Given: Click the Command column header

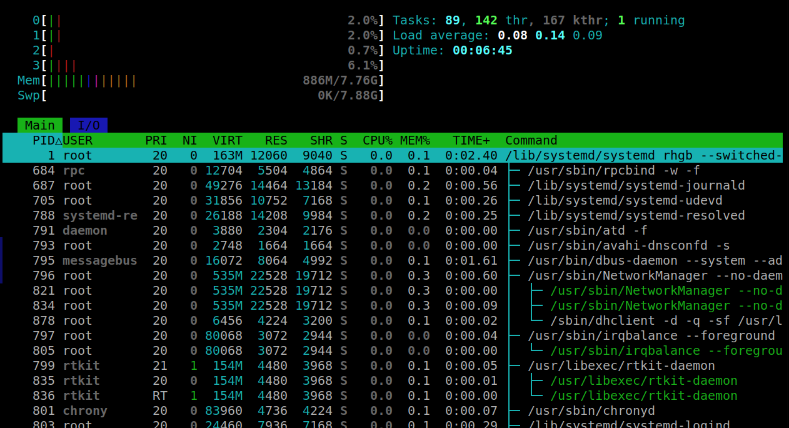Looking at the screenshot, I should pyautogui.click(x=531, y=140).
